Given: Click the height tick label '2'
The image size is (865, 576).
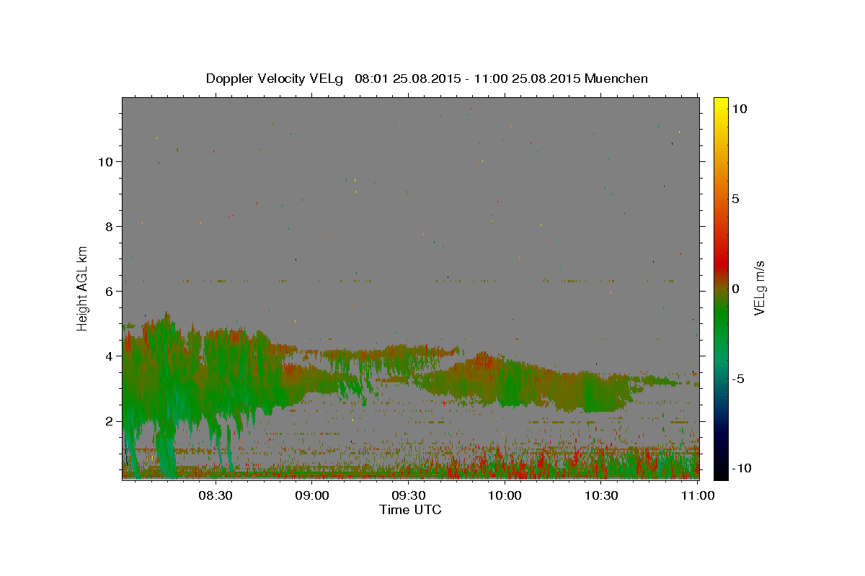Looking at the screenshot, I should click(110, 421).
